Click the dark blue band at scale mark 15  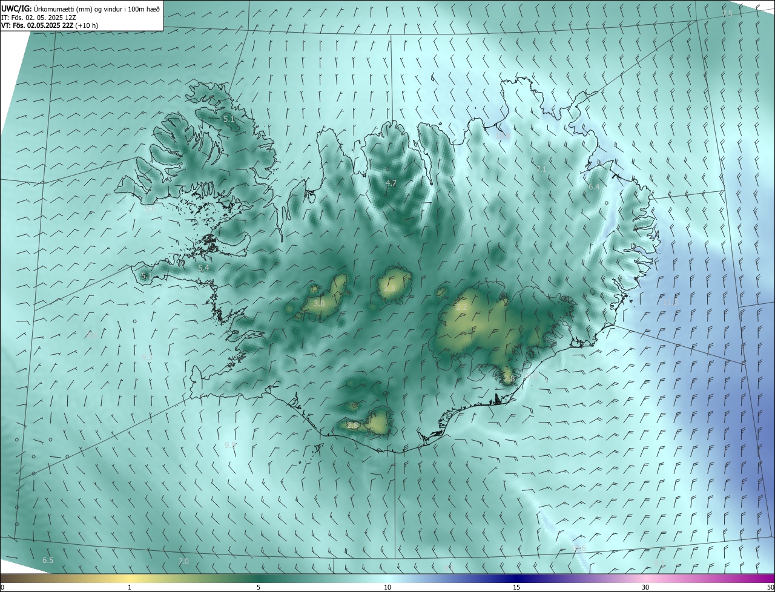[x=516, y=578]
